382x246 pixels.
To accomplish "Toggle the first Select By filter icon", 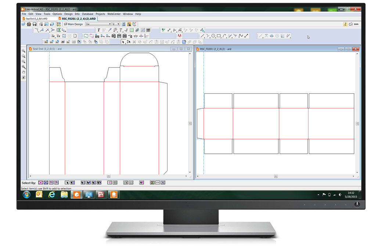I will click(x=41, y=182).
